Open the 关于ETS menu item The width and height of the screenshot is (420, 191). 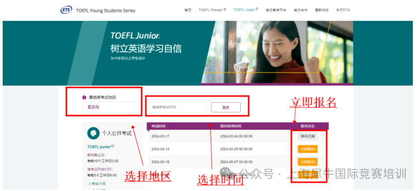(343, 10)
